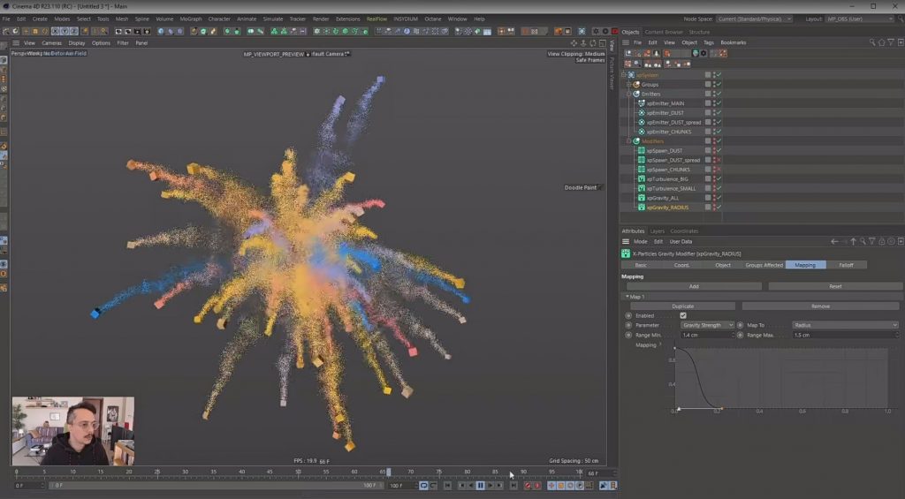Go to end of animation
Image resolution: width=905 pixels, height=499 pixels.
[x=513, y=486]
